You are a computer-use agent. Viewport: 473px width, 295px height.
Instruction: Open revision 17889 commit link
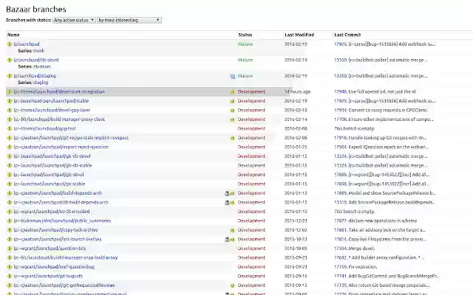click(x=341, y=193)
